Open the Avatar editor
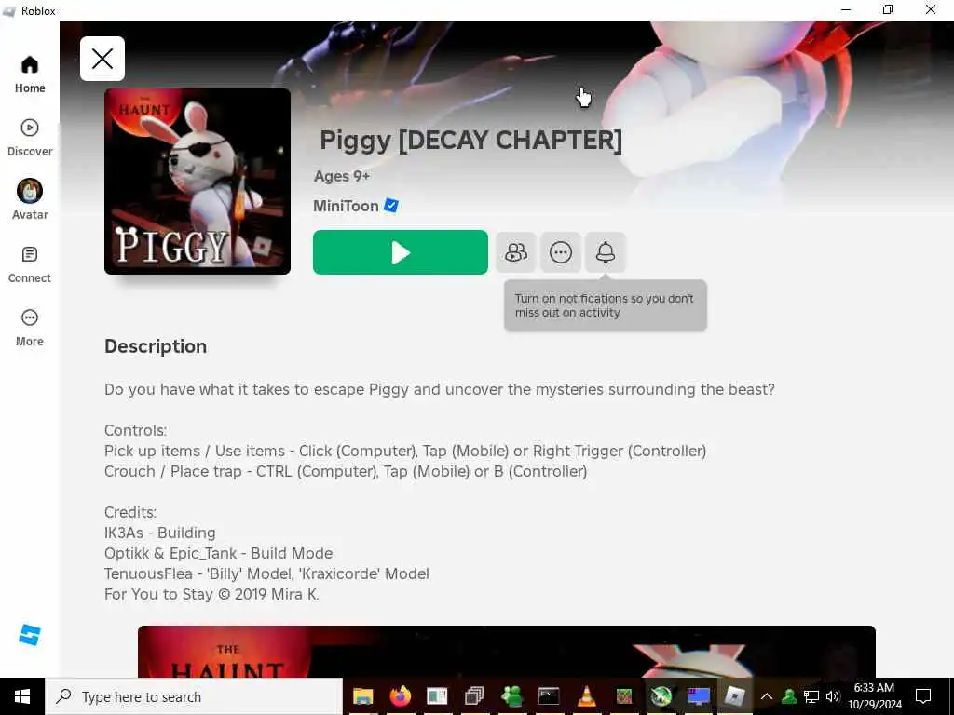Viewport: 954px width, 715px height. pos(30,200)
